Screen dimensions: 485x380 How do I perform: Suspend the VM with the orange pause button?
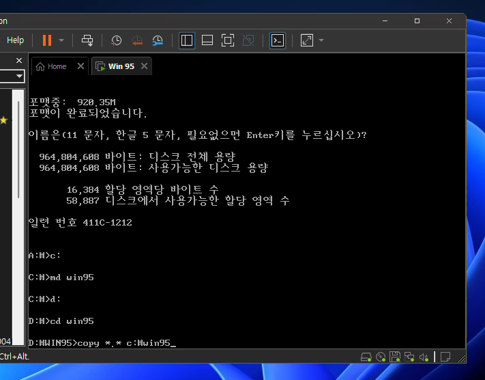point(47,40)
